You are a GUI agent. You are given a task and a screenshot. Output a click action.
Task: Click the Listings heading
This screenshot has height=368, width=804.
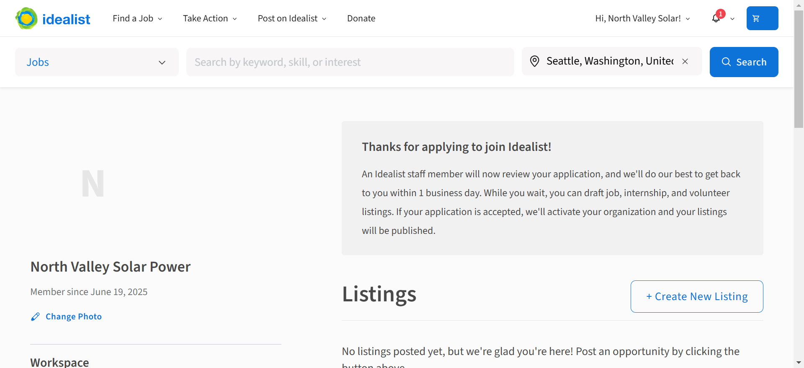point(379,294)
